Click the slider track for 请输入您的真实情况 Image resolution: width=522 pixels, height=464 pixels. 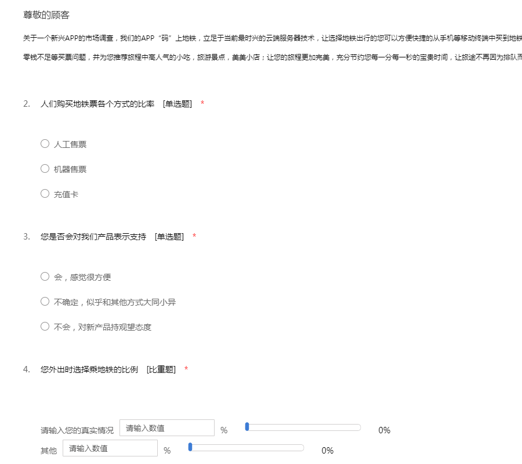(303, 427)
